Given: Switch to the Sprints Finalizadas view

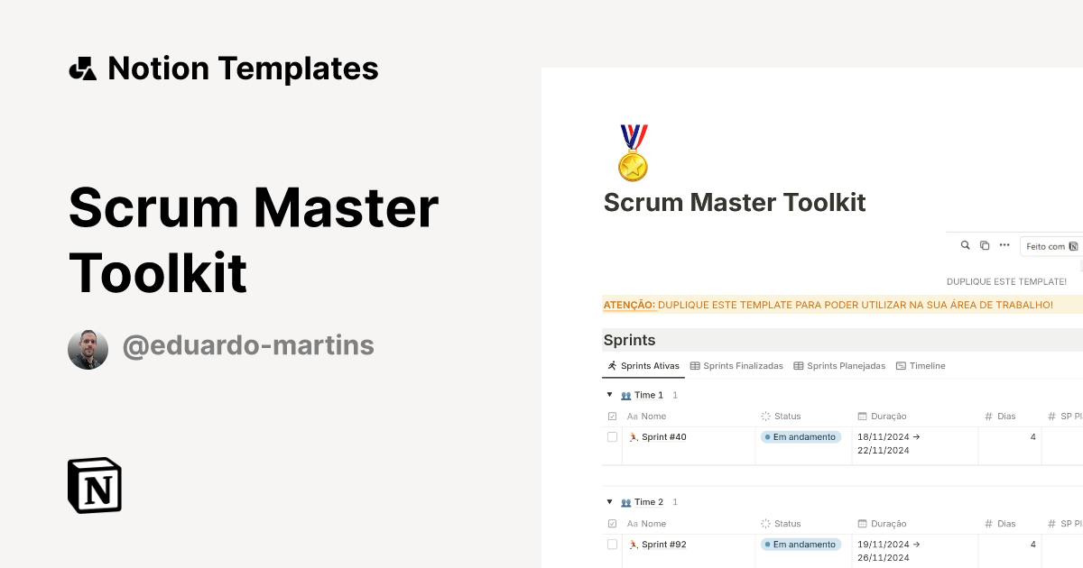Looking at the screenshot, I should (743, 365).
